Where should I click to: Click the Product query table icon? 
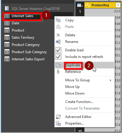(x=7, y=30)
